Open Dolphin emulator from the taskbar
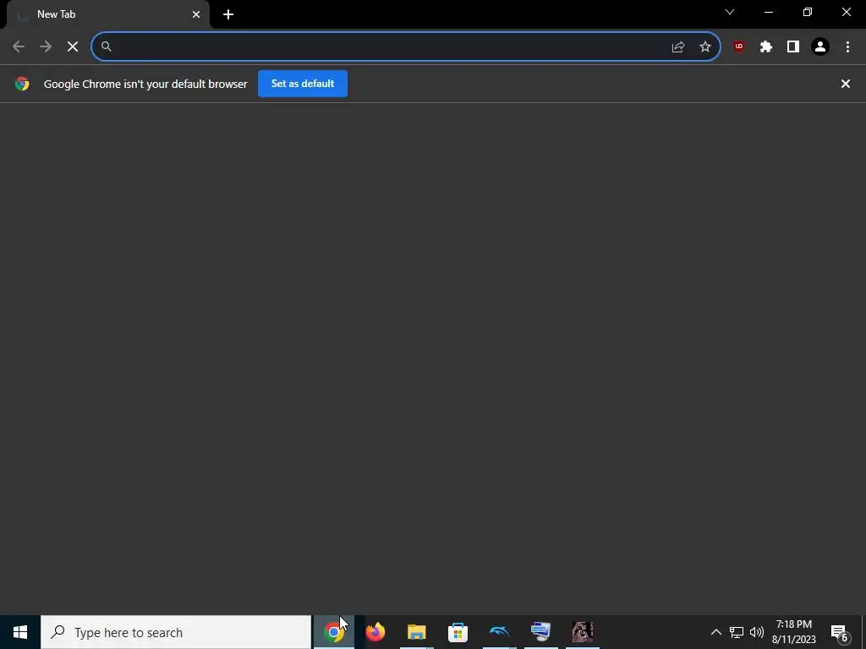The width and height of the screenshot is (866, 649). coord(499,632)
